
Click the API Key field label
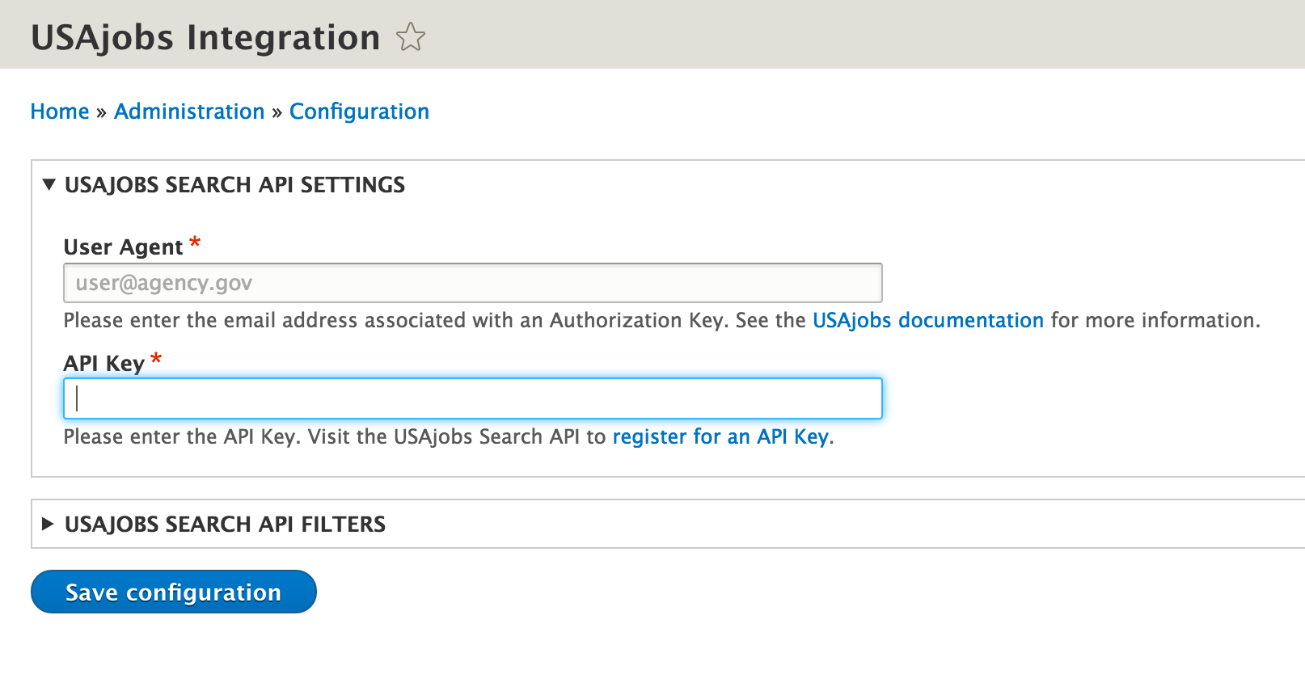tap(103, 364)
